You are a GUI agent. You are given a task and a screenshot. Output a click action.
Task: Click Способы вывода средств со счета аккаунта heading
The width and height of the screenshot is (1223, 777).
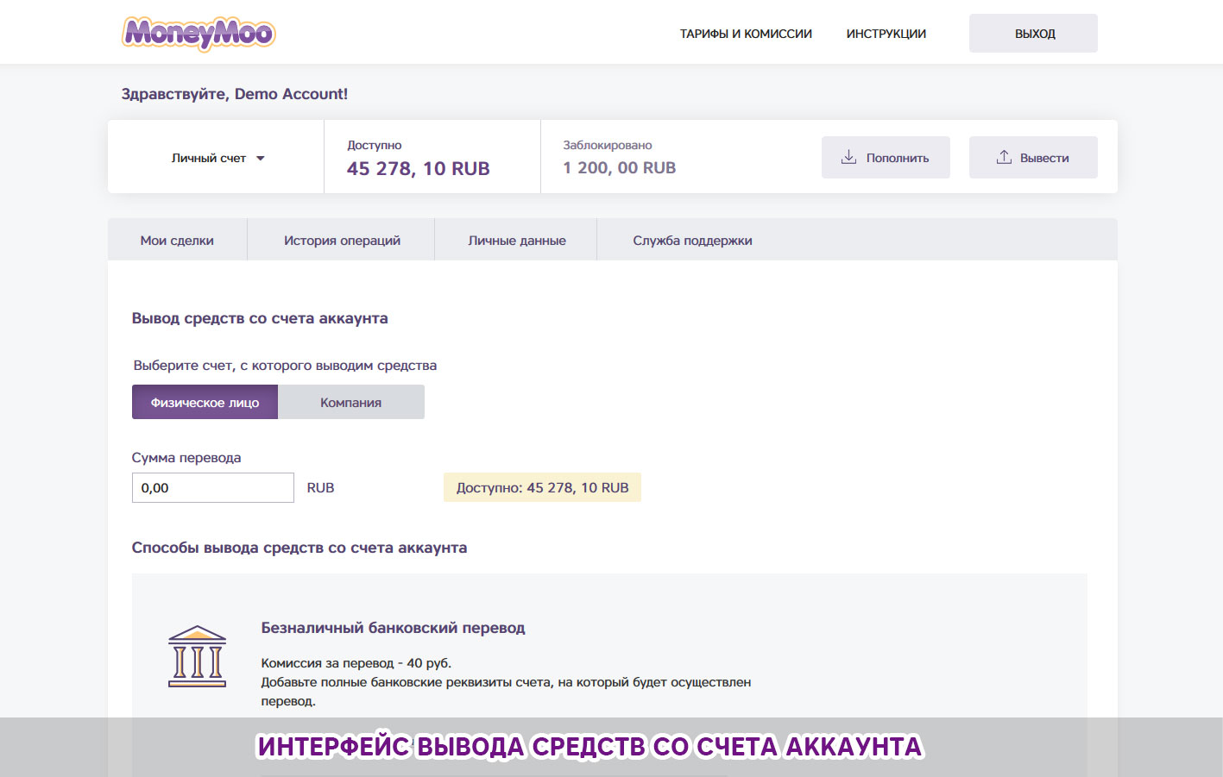point(299,548)
